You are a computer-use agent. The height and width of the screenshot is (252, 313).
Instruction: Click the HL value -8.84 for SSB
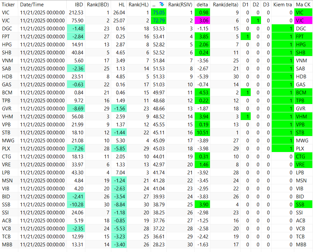click(119, 204)
